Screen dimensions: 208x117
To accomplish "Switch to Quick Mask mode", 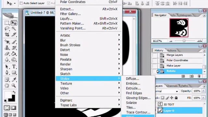I will [x=14, y=108].
